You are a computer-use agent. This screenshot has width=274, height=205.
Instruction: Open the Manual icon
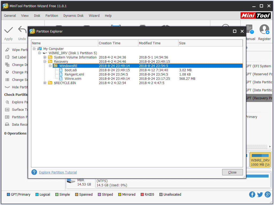point(250,29)
